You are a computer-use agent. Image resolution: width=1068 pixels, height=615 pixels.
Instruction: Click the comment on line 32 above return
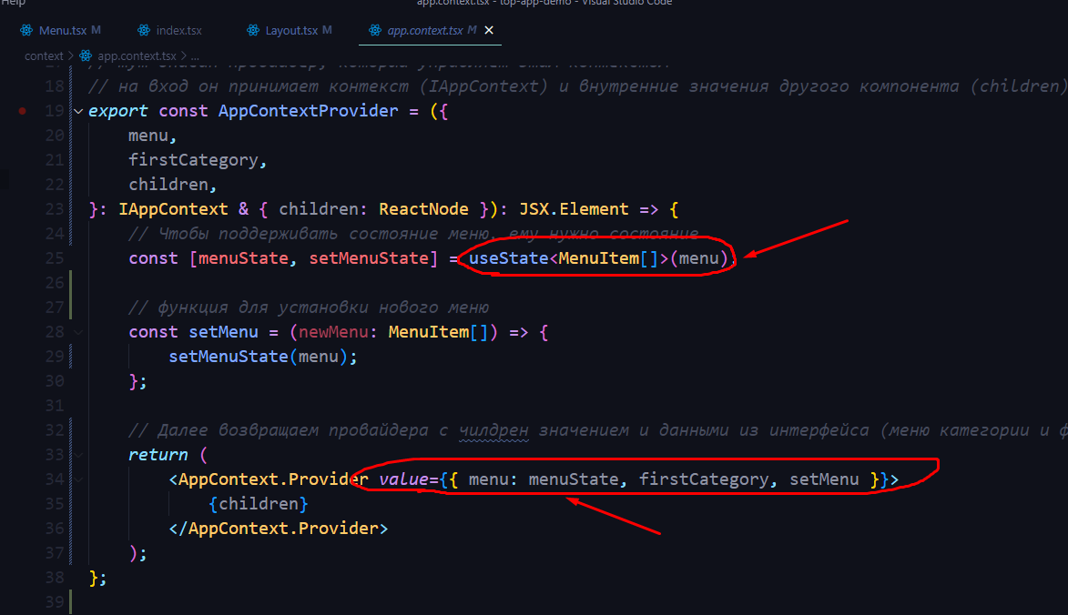click(598, 430)
